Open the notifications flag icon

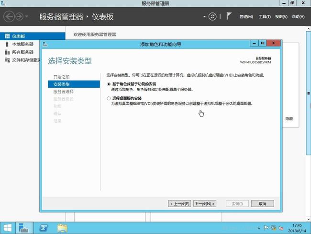point(229,16)
